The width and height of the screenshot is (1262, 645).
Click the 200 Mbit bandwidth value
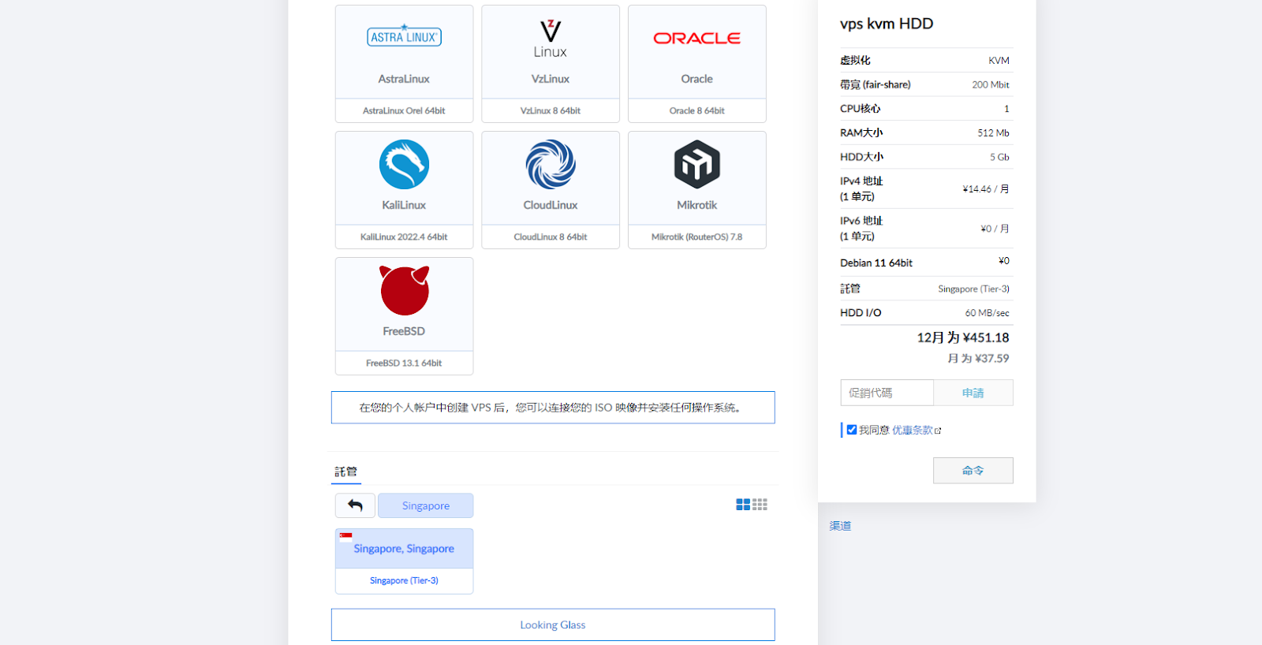991,84
